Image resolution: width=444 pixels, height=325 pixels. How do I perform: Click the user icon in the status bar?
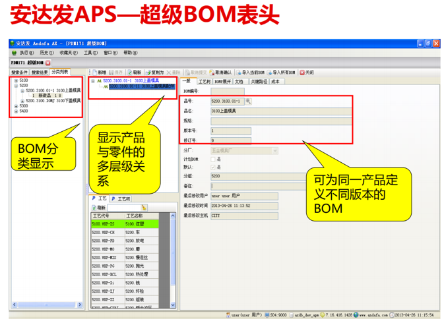pos(228,315)
